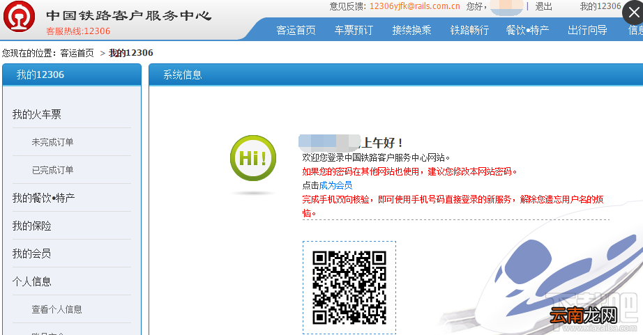The height and width of the screenshot is (335, 643).
Task: Click the 系统信息 panel header
Action: tap(395, 75)
